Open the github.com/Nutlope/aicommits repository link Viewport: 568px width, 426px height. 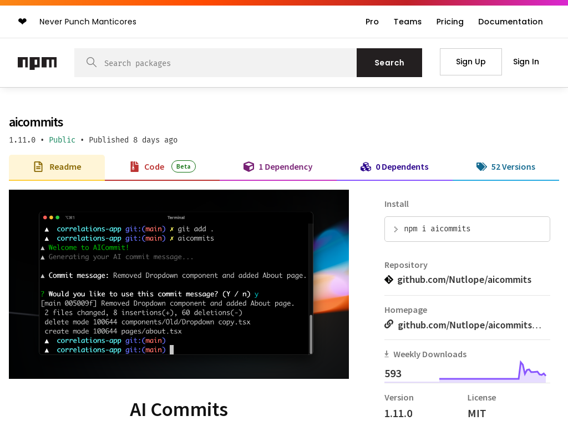pyautogui.click(x=464, y=280)
